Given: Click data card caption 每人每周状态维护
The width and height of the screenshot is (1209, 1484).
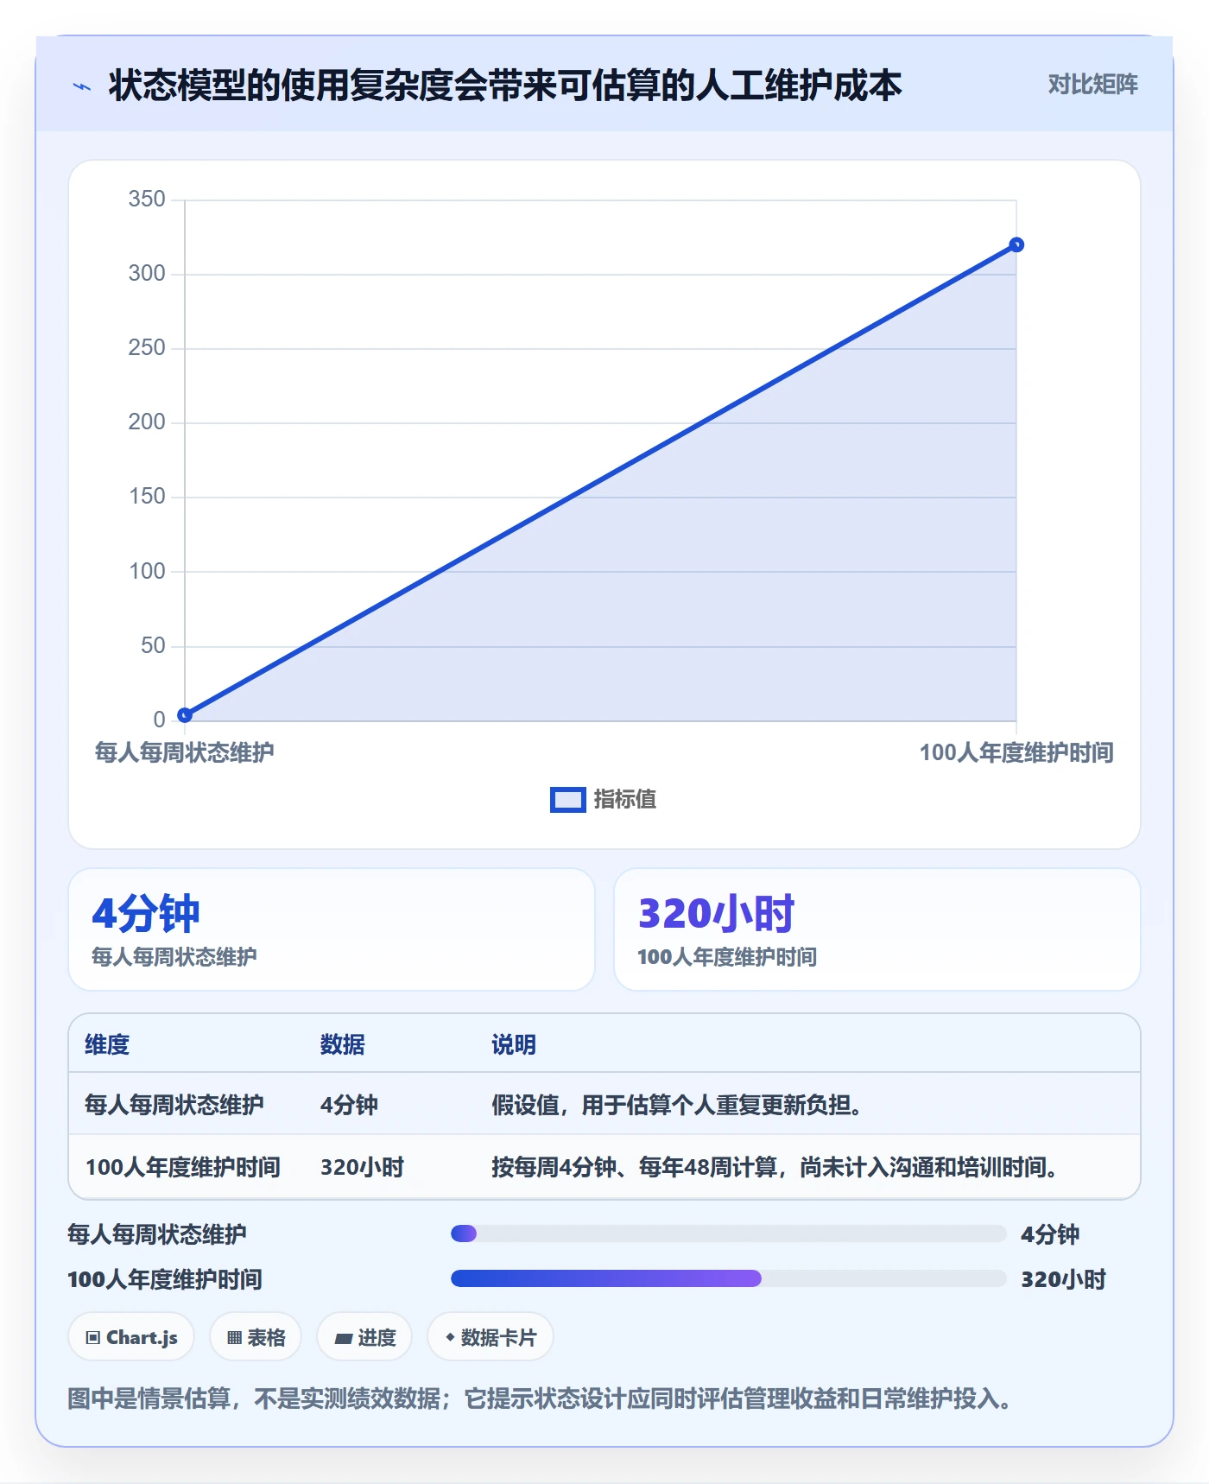Looking at the screenshot, I should [x=174, y=957].
